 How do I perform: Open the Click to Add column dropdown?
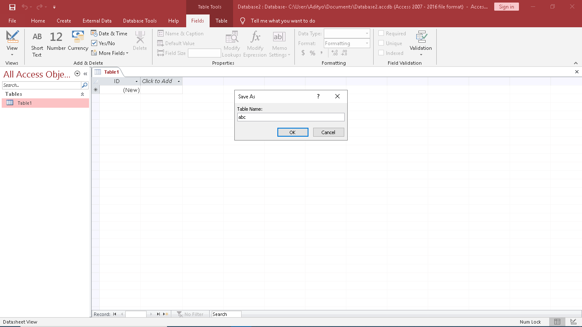pyautogui.click(x=179, y=81)
